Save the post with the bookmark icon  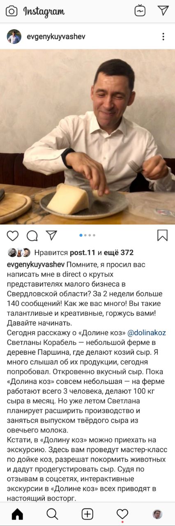163,235
